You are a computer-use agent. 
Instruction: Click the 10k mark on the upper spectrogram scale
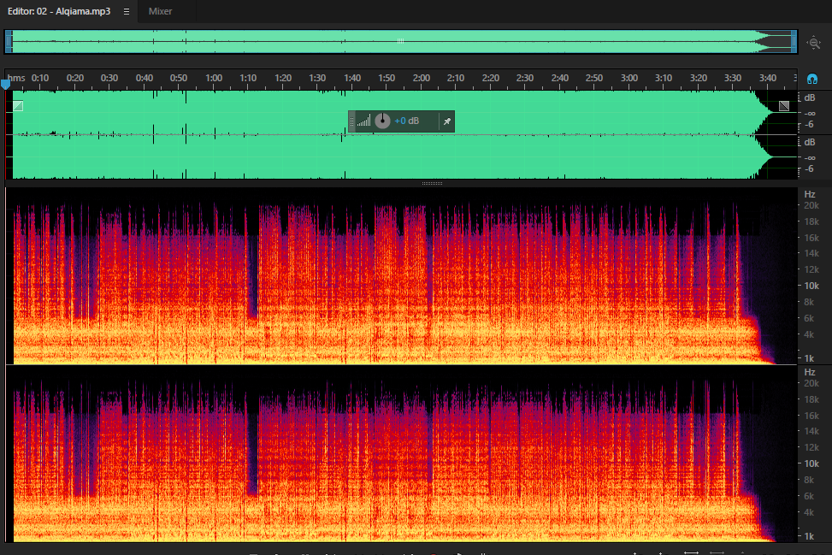tap(811, 286)
